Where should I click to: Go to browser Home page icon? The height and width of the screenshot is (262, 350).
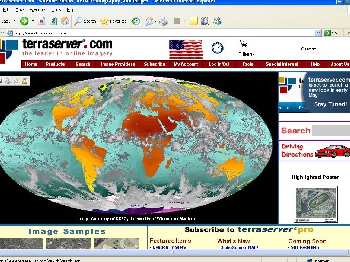[x=65, y=21]
